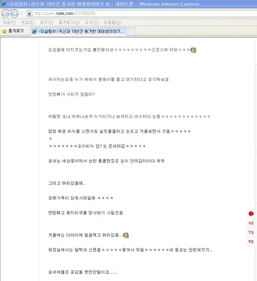Open the 즐겨찾기(A) menu

coord(69,22)
